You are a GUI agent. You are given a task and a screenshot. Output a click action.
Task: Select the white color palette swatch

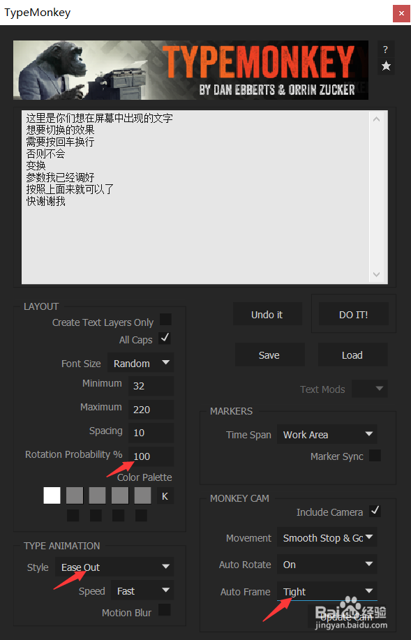[52, 496]
